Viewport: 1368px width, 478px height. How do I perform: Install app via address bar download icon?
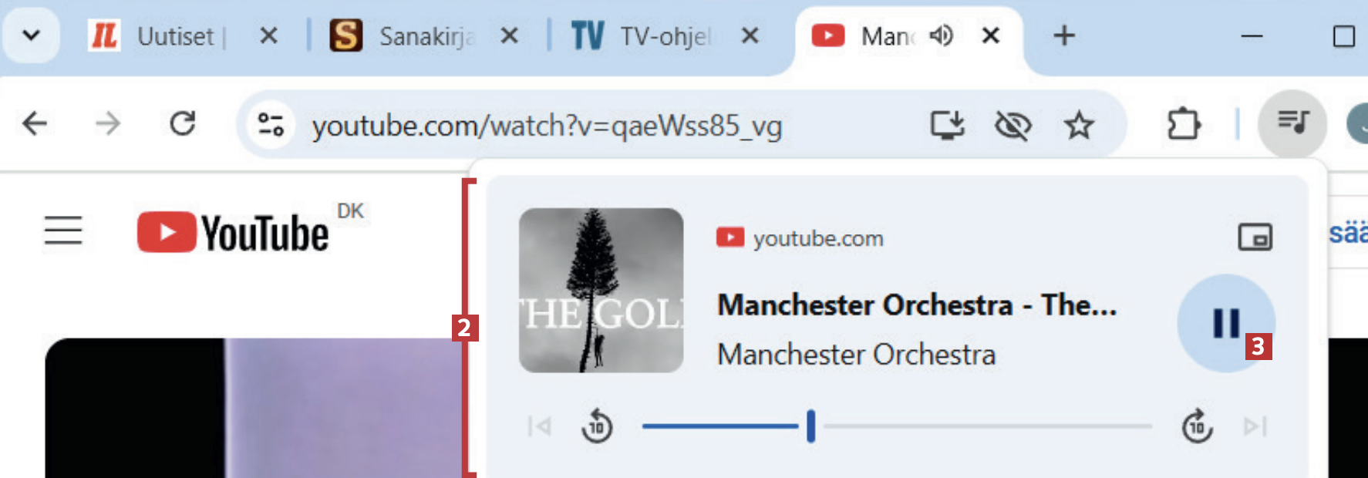point(947,124)
